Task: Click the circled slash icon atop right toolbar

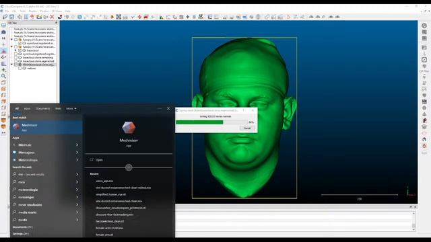Action: 424,26
